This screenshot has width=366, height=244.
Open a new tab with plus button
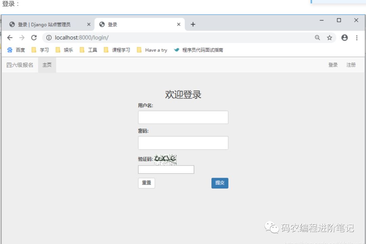tap(193, 24)
